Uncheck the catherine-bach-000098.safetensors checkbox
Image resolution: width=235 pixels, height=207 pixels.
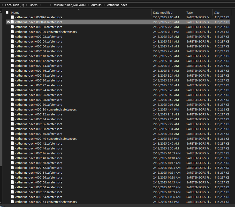pyautogui.click(x=9, y=22)
